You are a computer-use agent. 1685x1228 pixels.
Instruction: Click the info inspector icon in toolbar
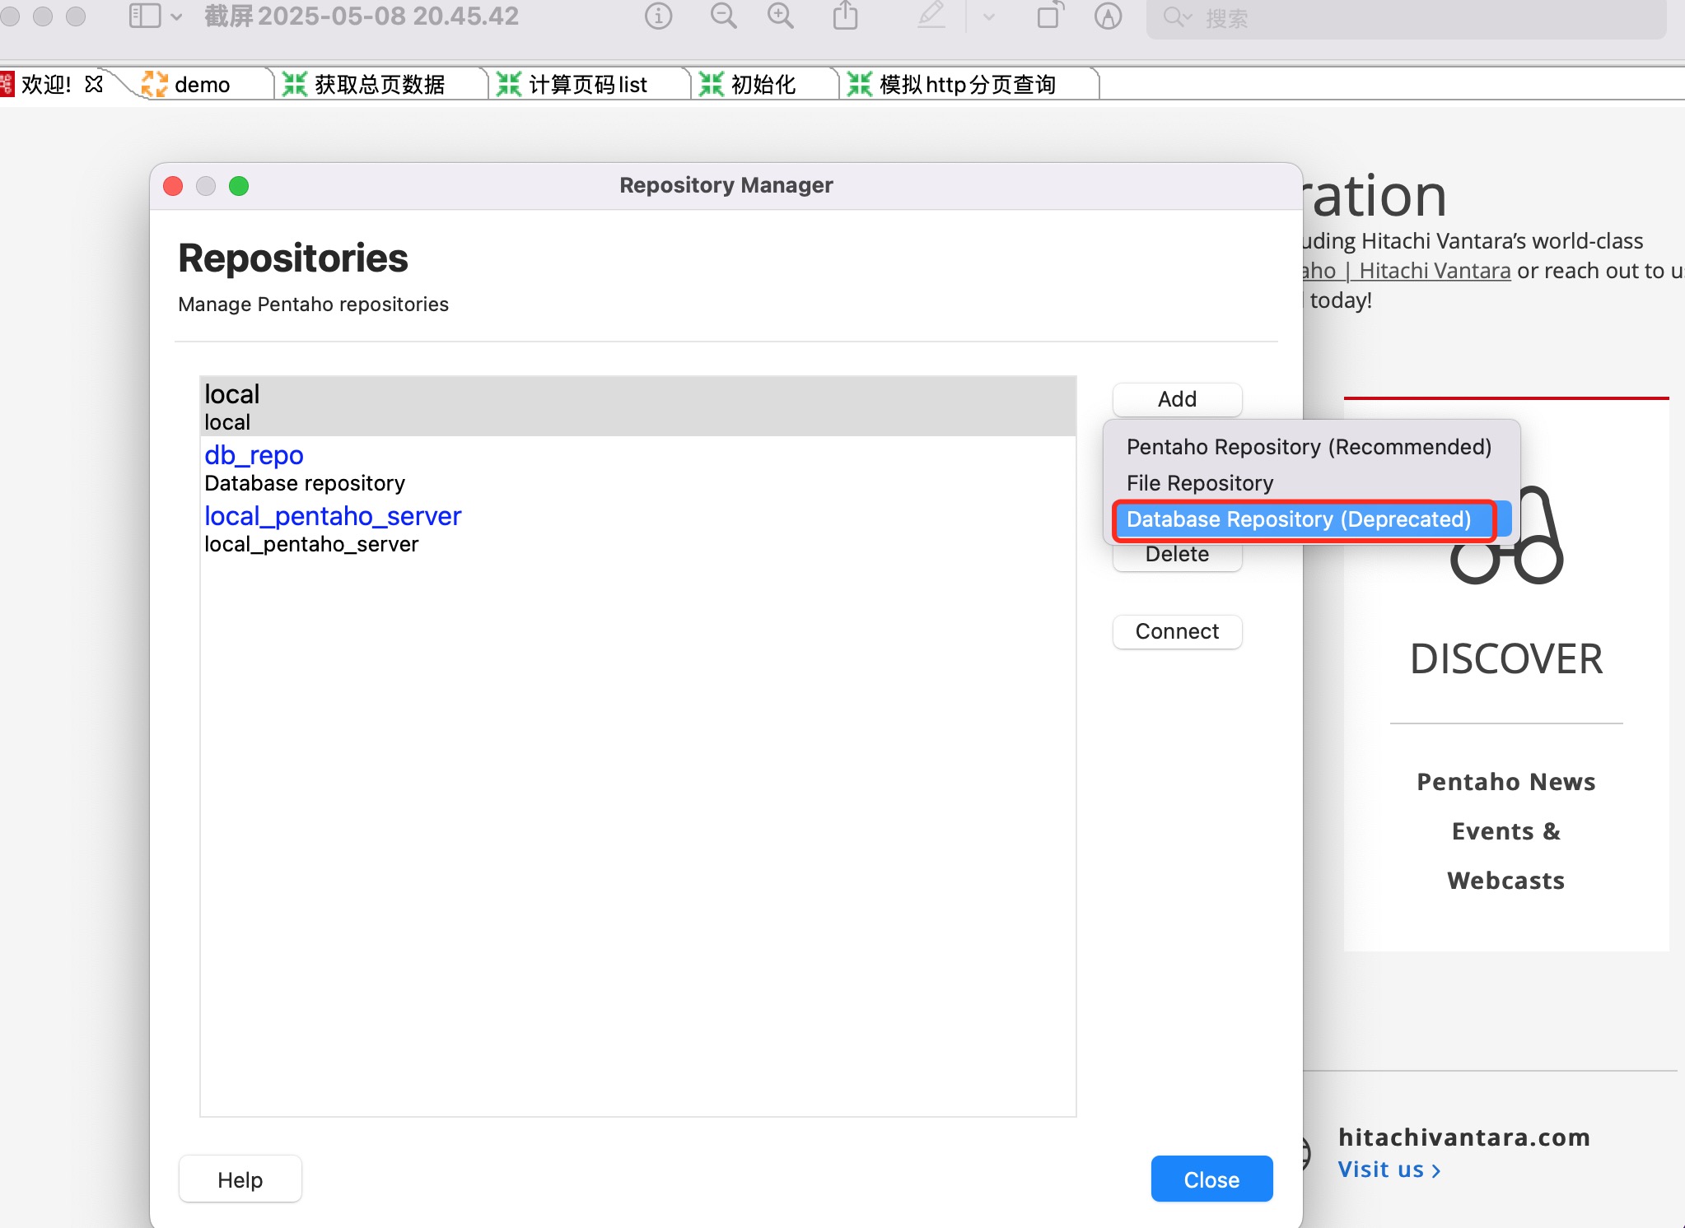coord(658,16)
